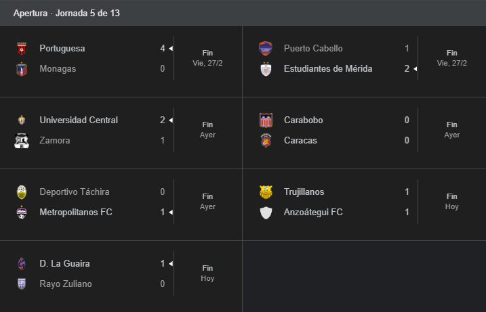The height and width of the screenshot is (312, 486).
Task: Click Trujillanos score of 1
Action: point(407,192)
